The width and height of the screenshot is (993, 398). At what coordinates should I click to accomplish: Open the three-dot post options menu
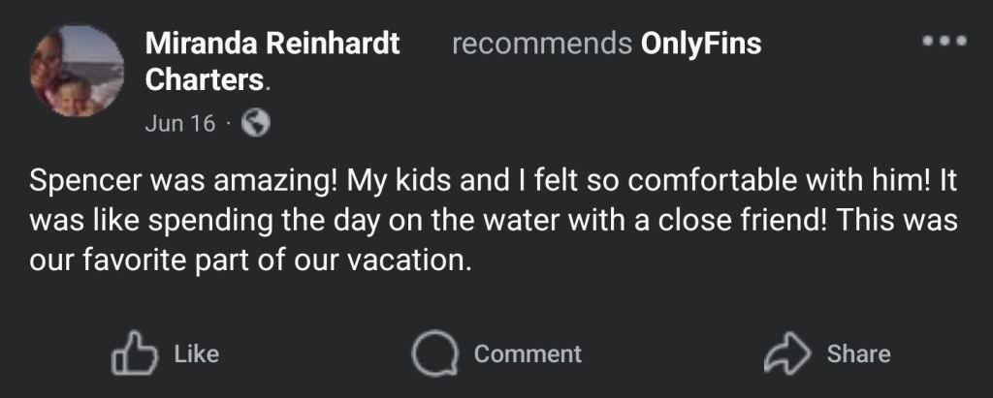click(945, 42)
